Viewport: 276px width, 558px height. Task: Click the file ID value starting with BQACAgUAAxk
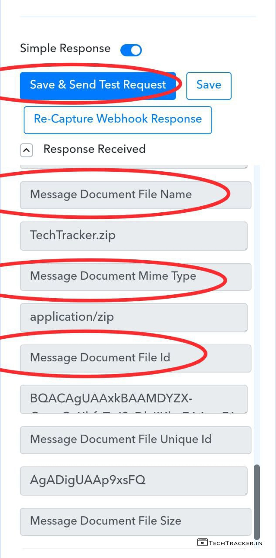coord(133,399)
